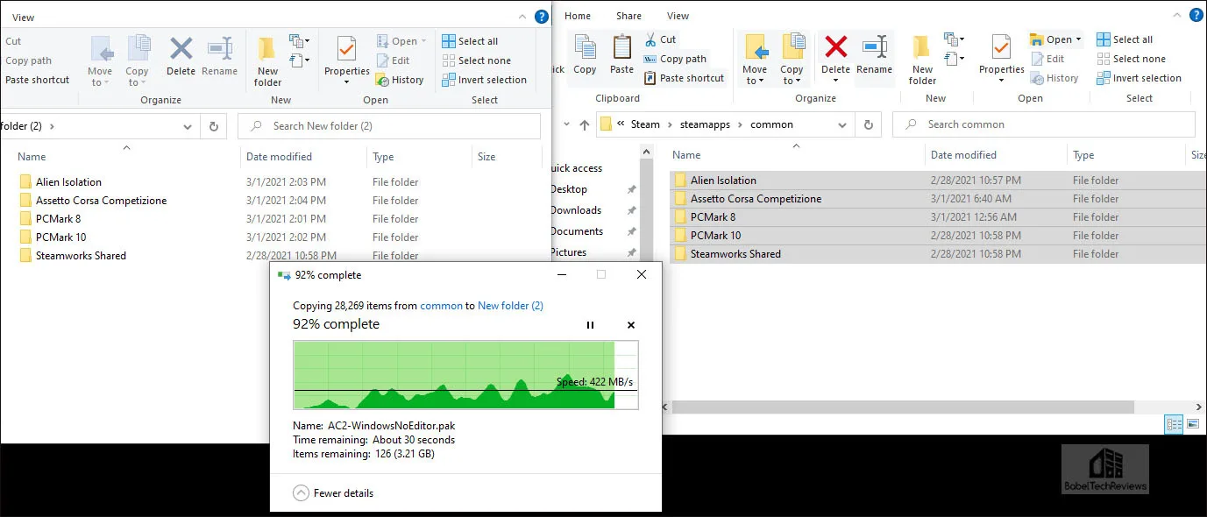This screenshot has width=1207, height=517.
Task: Collapse ribbon chevron in right window
Action: 1177,15
